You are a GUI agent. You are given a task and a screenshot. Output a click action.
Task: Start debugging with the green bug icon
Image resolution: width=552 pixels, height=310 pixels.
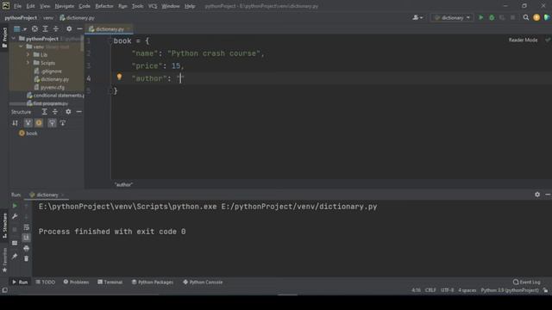click(x=492, y=17)
